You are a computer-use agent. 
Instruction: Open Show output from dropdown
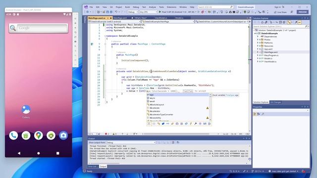pos(131,142)
